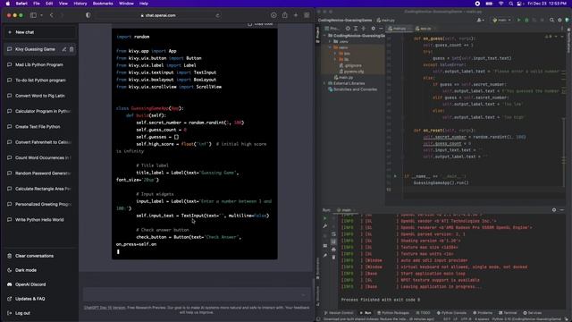Focus the ChatGPT message input box
This screenshot has width=572, height=322.
[197, 294]
